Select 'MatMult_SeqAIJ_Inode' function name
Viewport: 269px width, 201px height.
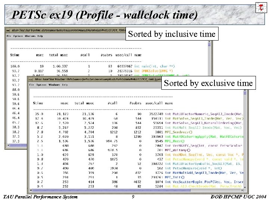[192, 128]
